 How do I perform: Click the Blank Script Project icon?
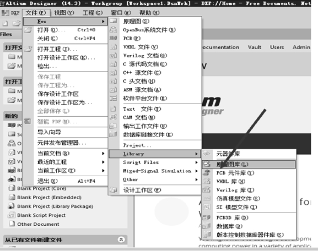coord(12,215)
